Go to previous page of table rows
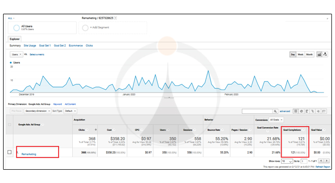 coord(321,161)
